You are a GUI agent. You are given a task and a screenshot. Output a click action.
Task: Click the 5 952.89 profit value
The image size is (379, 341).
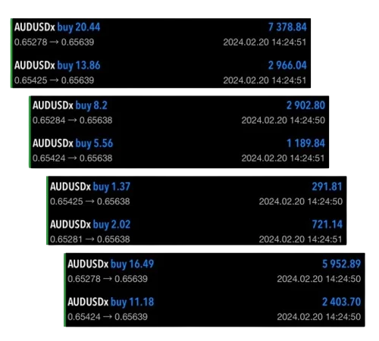(341, 264)
